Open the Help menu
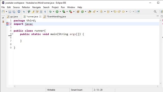Viewport: 163px width, 92px height. pyautogui.click(x=80, y=7)
